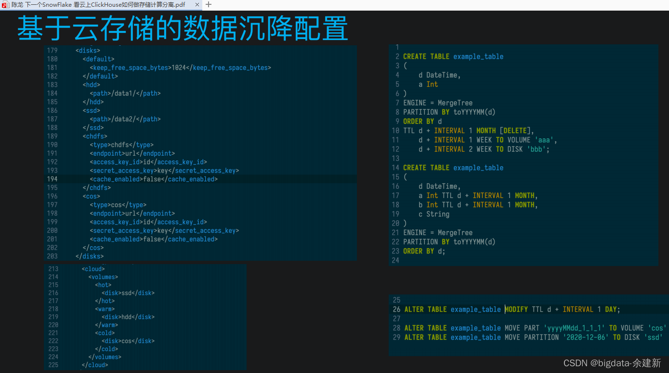
Task: Click the <ssd> tag on line 186
Action: [x=92, y=111]
